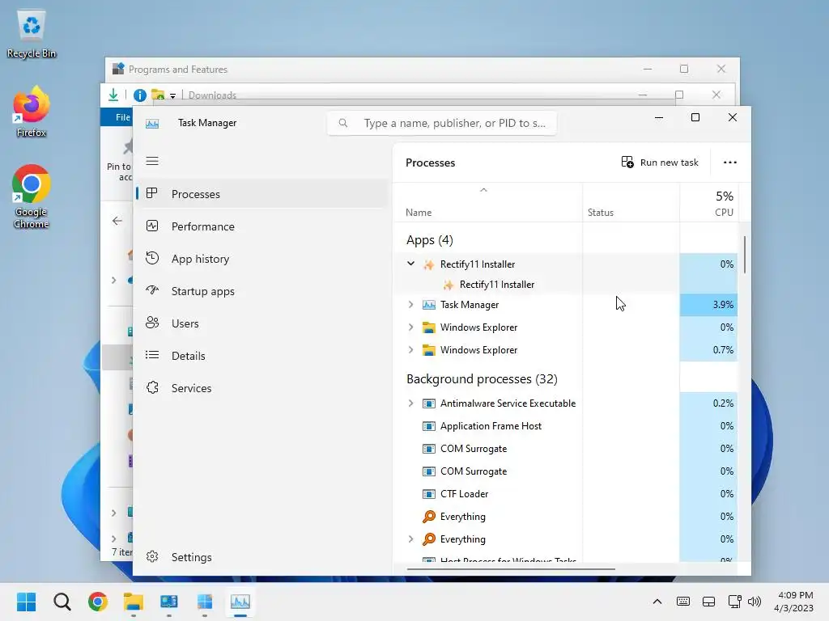Click the File Explorer taskbar icon

tap(134, 602)
